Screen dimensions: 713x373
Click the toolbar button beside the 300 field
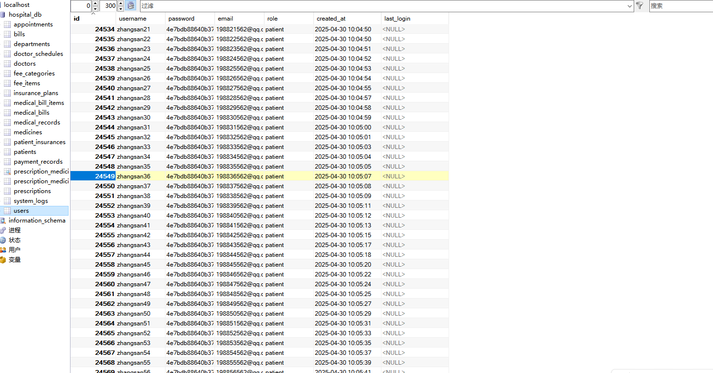pyautogui.click(x=131, y=6)
